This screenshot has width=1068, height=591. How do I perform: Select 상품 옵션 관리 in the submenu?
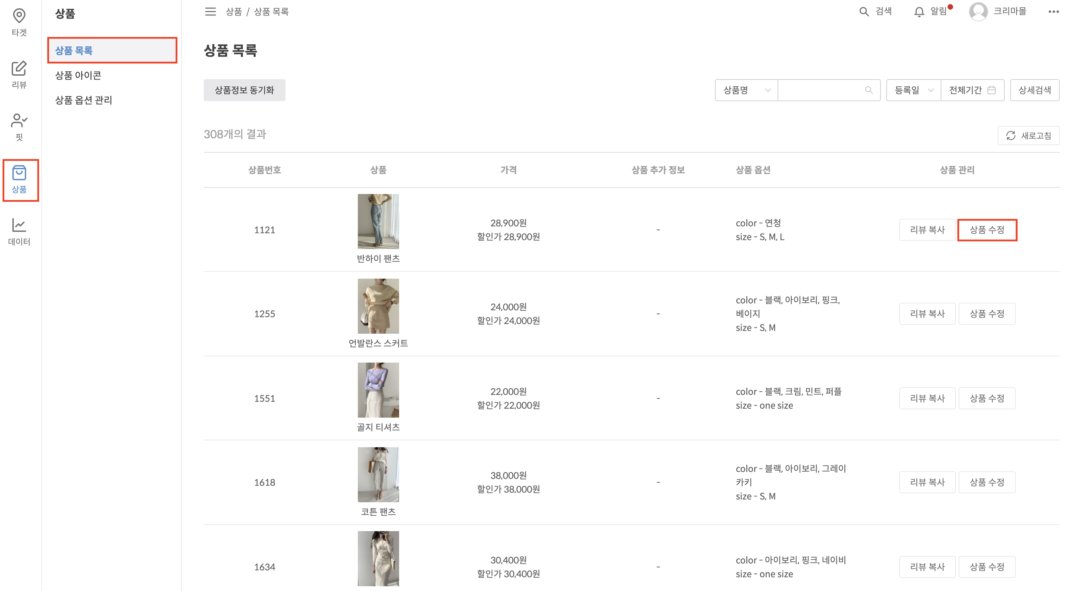coord(84,100)
